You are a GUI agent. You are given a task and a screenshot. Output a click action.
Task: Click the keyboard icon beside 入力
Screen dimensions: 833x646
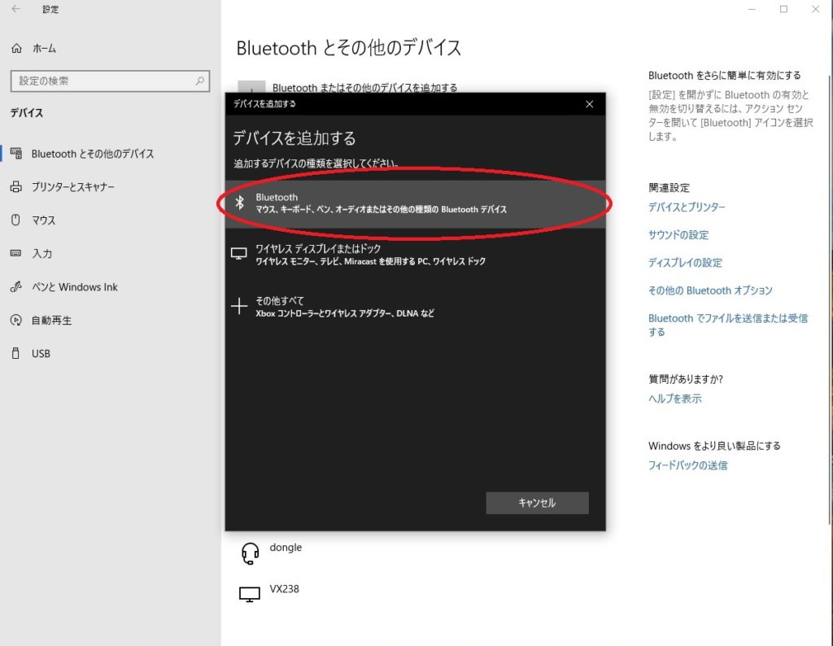16,253
